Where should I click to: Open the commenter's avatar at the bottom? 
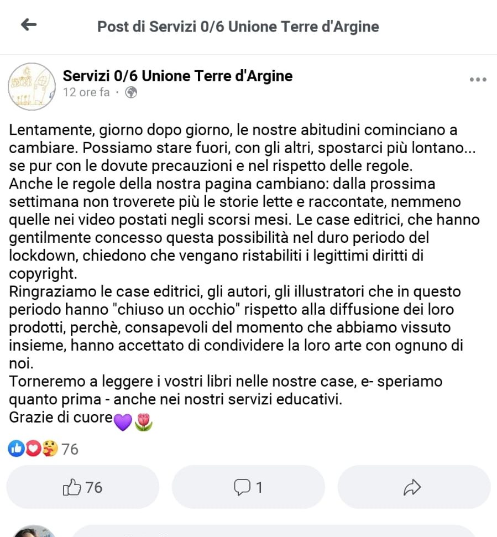(x=34, y=531)
